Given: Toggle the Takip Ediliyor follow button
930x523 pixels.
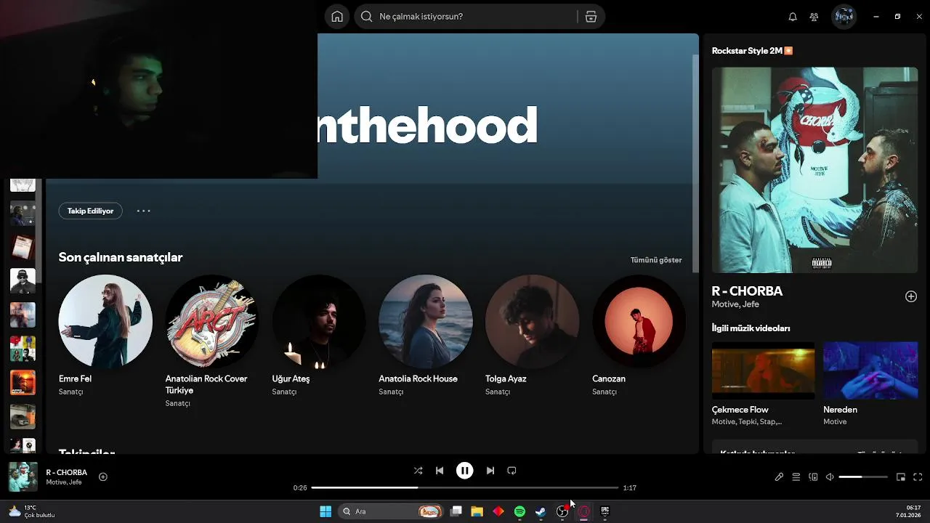Looking at the screenshot, I should 91,211.
